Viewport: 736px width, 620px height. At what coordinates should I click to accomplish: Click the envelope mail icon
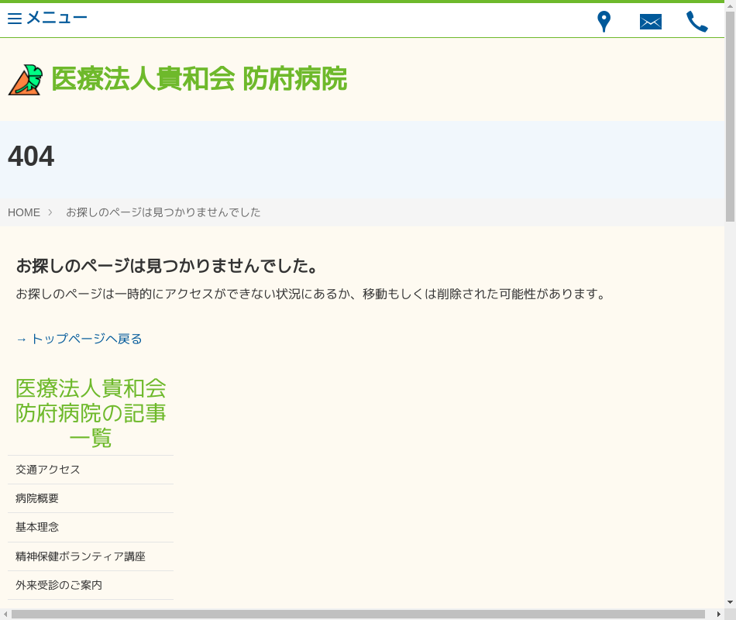[650, 22]
